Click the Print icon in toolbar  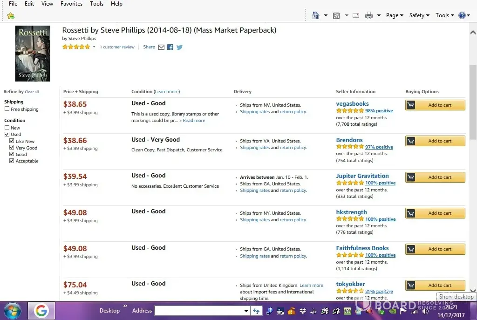pos(369,15)
